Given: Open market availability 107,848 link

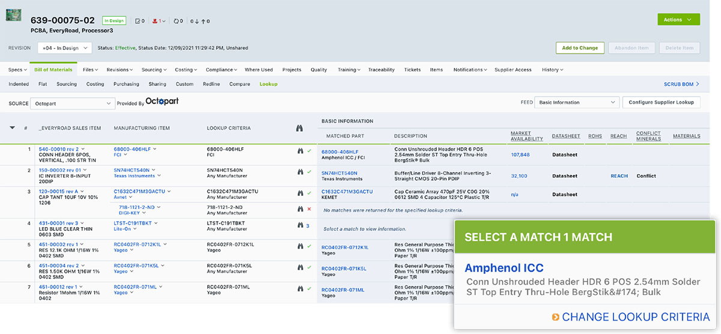Looking at the screenshot, I should 520,155.
